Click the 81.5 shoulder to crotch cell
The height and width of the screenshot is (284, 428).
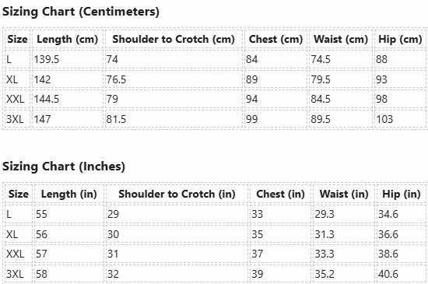116,119
